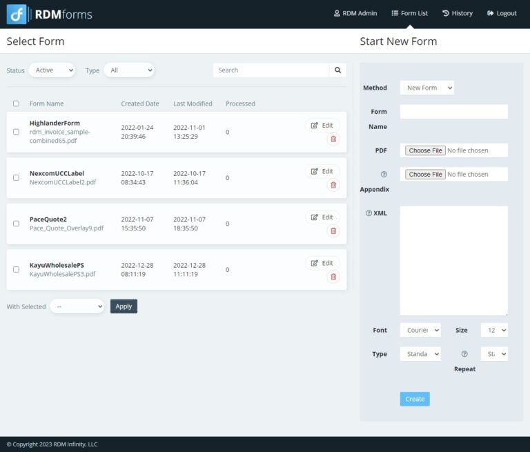Select the KayuWholesalePS row checkbox

tap(17, 269)
